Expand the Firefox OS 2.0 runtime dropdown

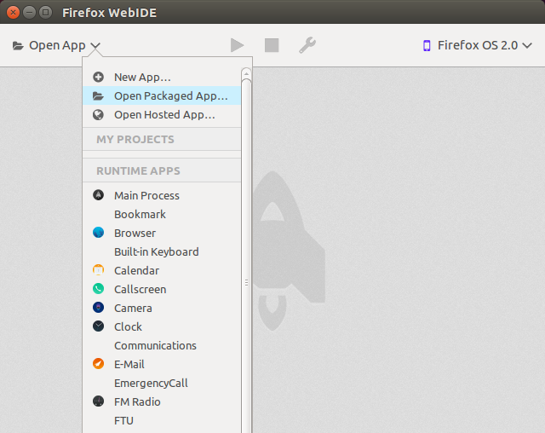tap(478, 45)
